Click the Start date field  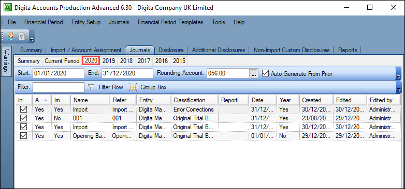coord(59,73)
